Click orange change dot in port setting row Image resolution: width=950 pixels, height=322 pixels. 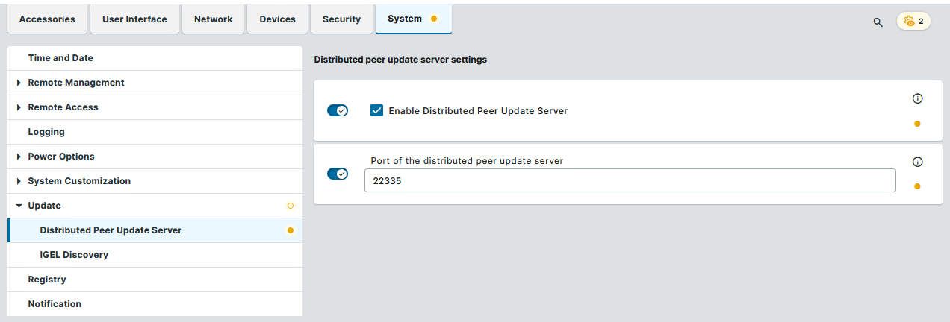click(917, 186)
